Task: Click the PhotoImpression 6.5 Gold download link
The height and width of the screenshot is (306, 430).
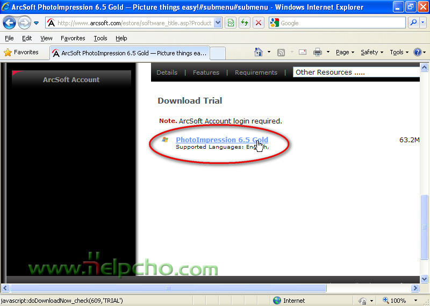Action: tap(222, 140)
